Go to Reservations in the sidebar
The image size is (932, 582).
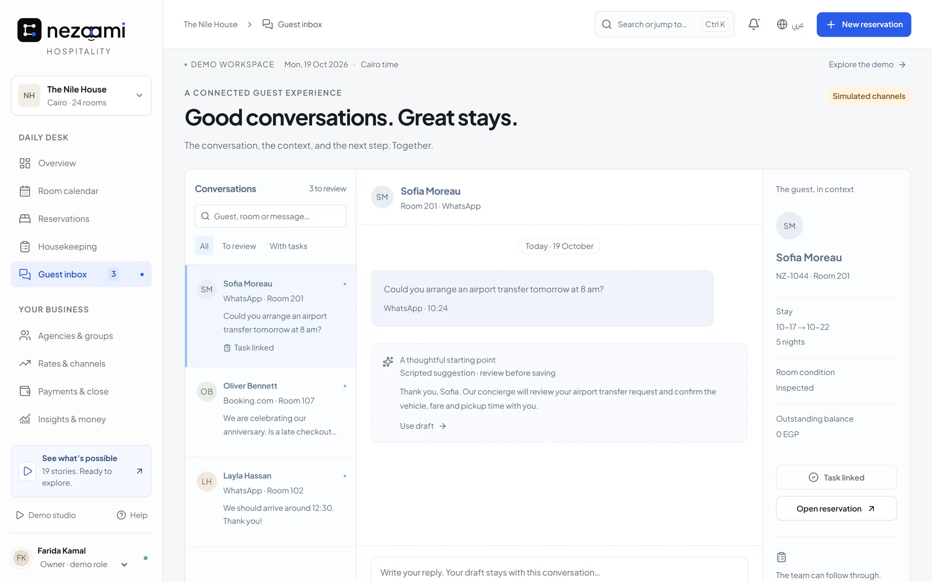[81, 219]
